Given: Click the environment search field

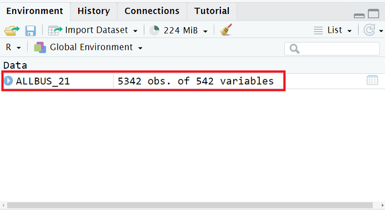Looking at the screenshot, I should 332,49.
